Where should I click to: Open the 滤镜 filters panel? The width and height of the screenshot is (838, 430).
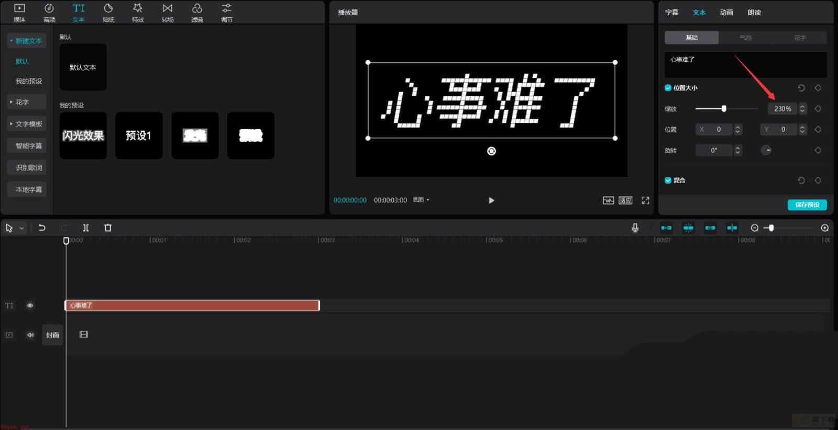[x=197, y=13]
